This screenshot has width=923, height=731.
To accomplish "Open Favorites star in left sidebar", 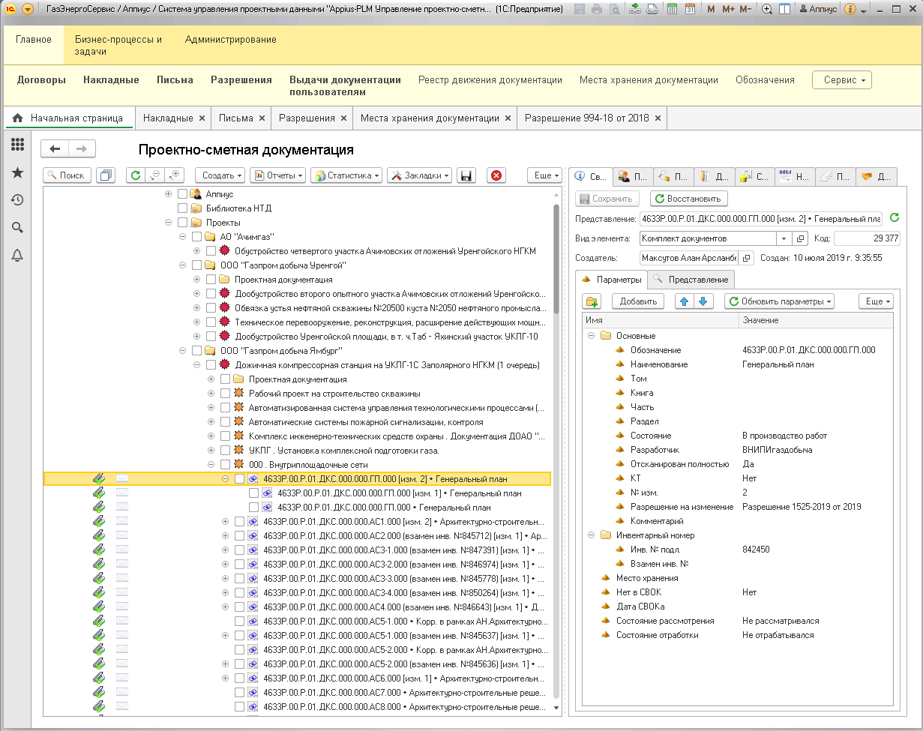I will 16,172.
